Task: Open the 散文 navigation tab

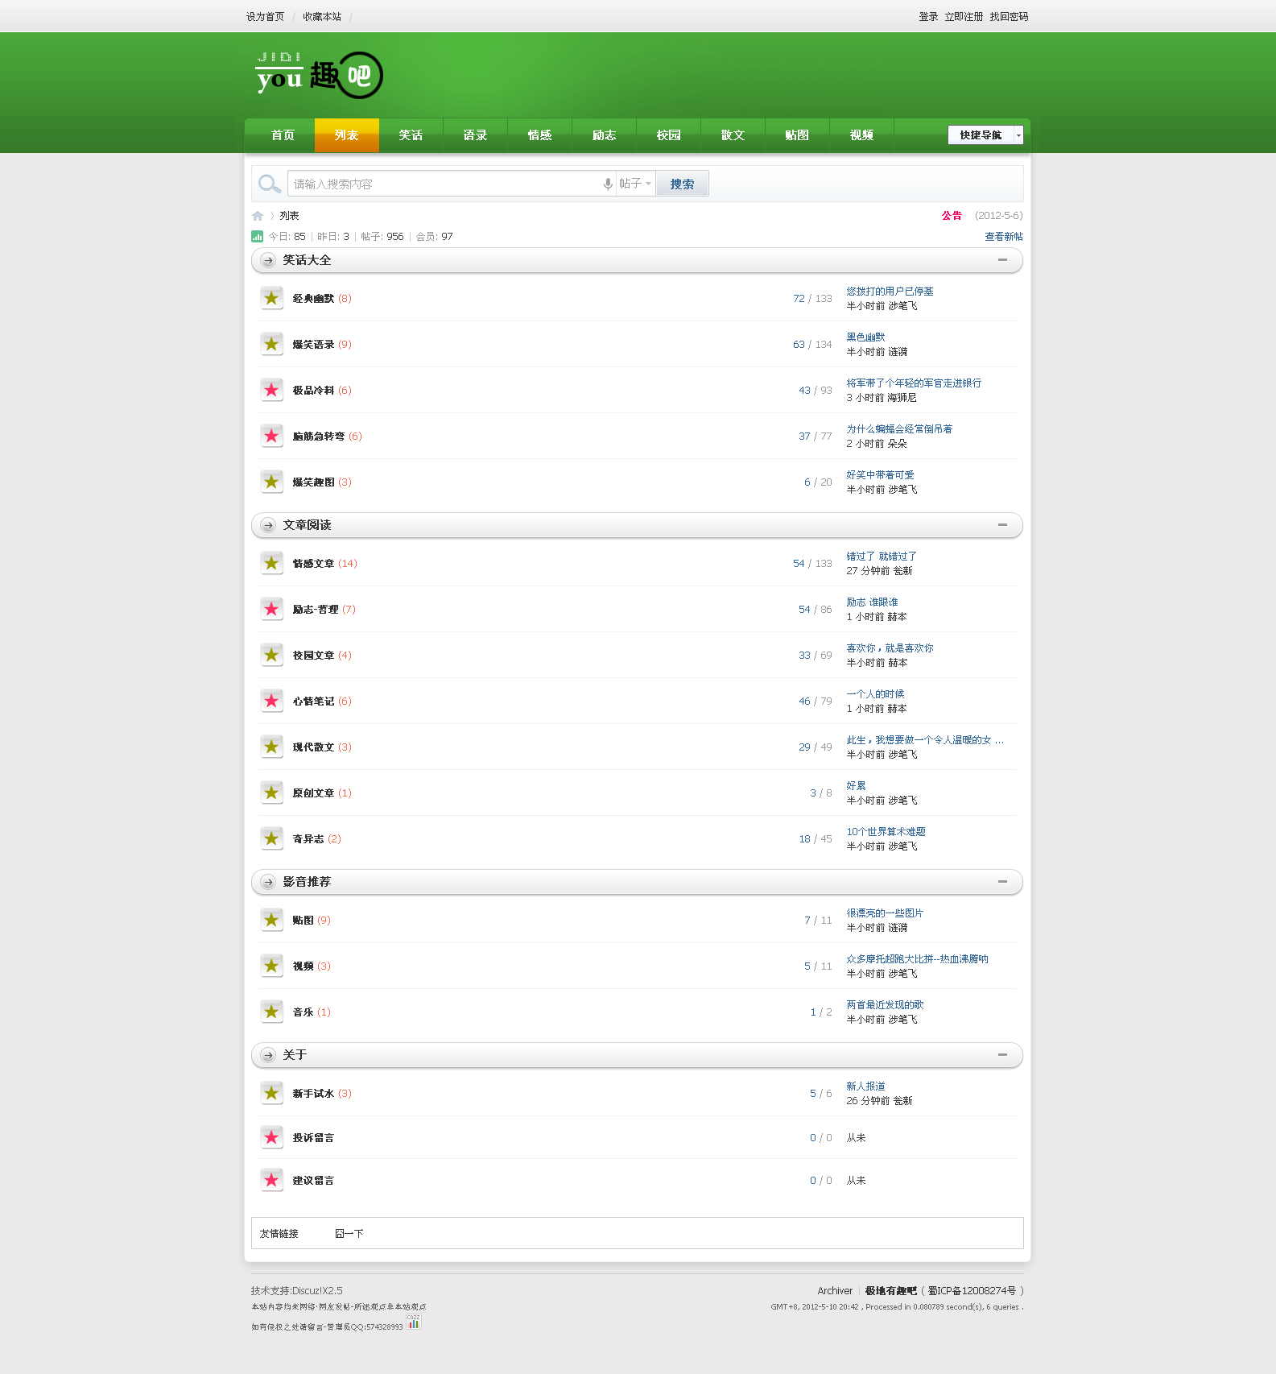Action: click(733, 135)
